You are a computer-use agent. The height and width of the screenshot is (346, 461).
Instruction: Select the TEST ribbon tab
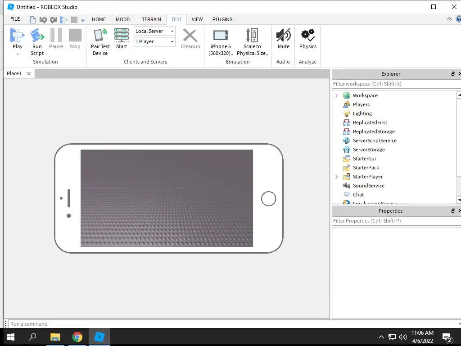[x=176, y=19]
